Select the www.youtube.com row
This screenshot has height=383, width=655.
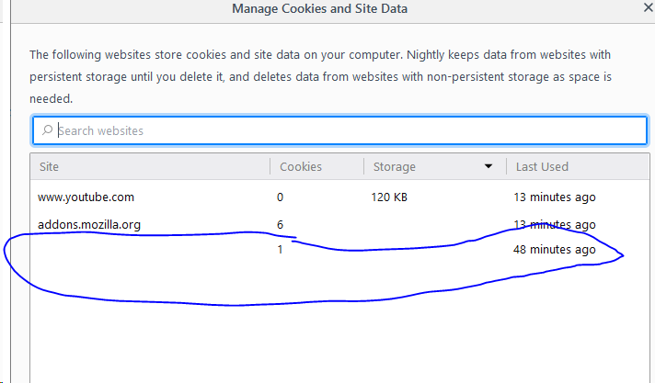[x=340, y=197]
